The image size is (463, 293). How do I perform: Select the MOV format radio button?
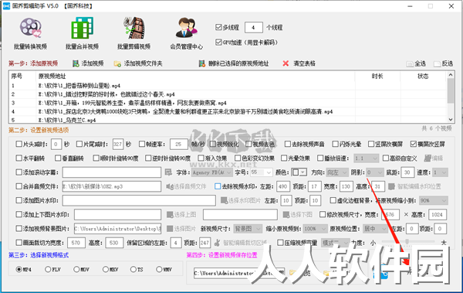(76, 269)
